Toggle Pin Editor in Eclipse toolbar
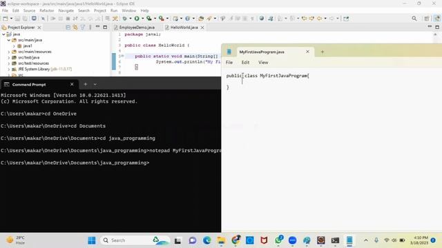Image resolution: width=442 pixels, height=248 pixels. (346, 19)
